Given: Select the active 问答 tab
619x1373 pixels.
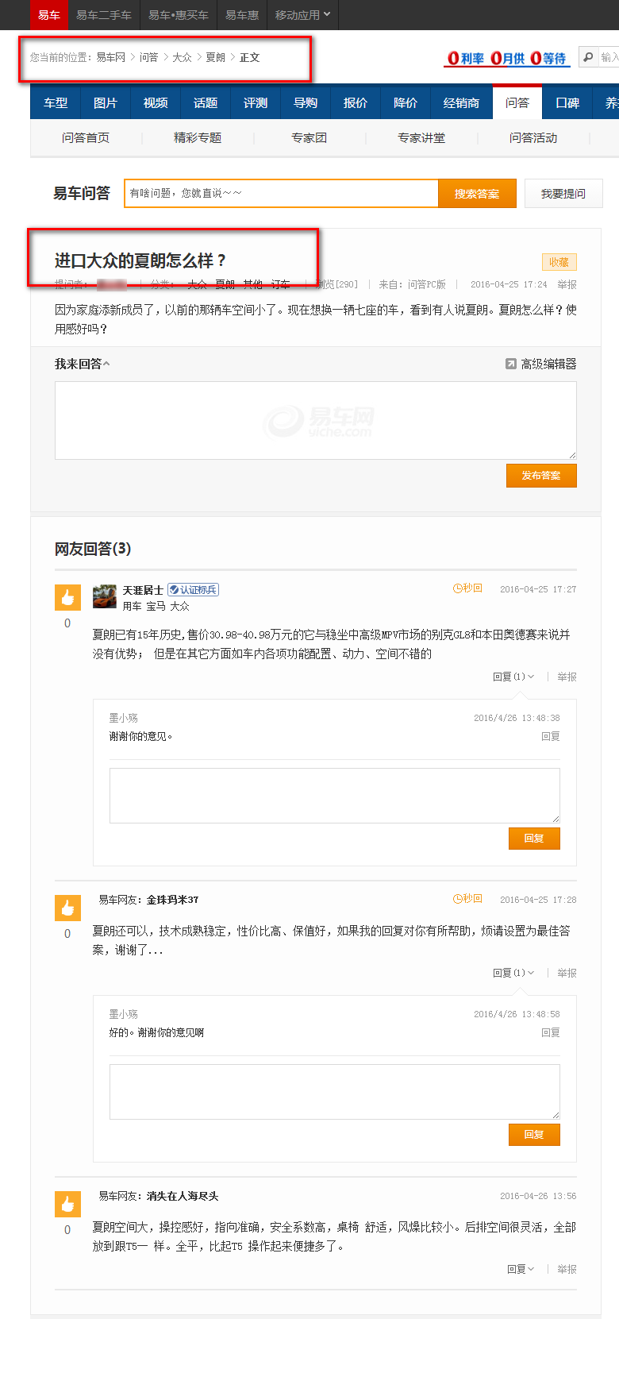Looking at the screenshot, I should coord(517,102).
